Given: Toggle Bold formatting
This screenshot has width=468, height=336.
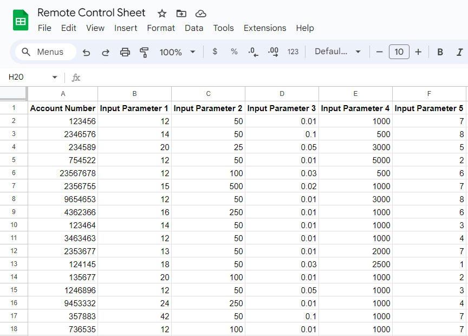Looking at the screenshot, I should tap(440, 52).
